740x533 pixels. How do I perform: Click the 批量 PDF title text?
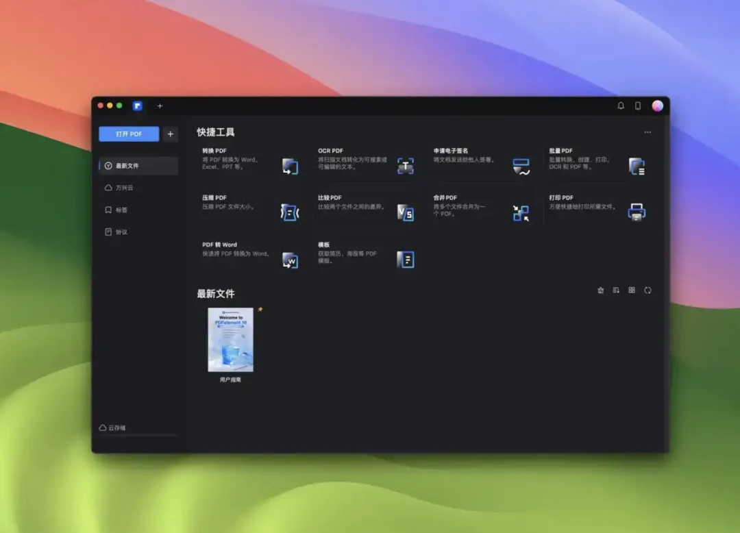(x=560, y=151)
